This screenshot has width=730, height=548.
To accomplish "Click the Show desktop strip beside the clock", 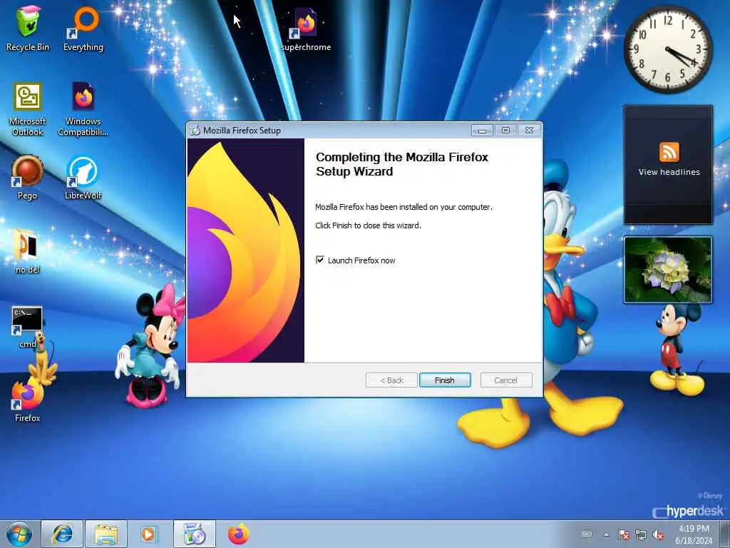I will 725,534.
